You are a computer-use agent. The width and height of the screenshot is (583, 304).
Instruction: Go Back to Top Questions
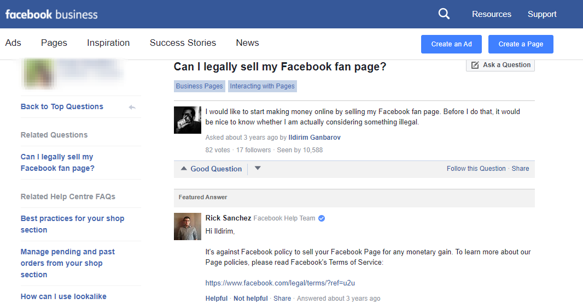(x=62, y=106)
